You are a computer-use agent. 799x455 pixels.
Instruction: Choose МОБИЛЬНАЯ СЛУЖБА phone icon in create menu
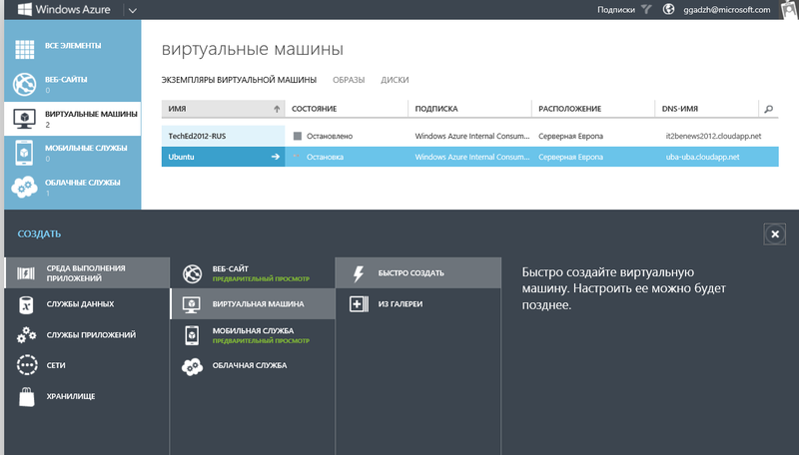point(192,335)
